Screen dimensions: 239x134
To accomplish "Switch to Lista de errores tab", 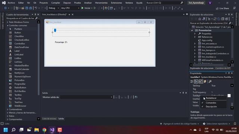I will click(49, 119).
